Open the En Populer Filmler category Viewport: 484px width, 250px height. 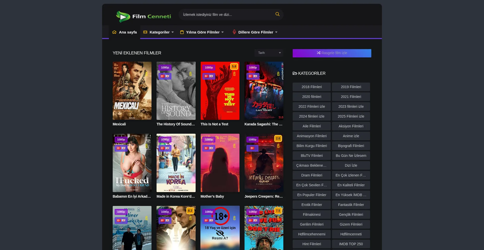pos(312,195)
